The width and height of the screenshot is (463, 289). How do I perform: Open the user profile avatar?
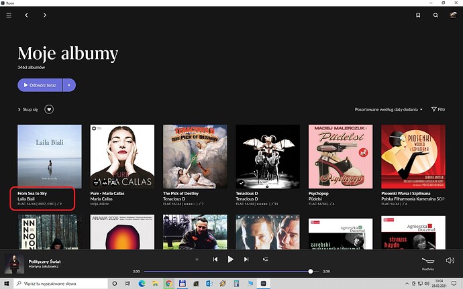tap(453, 15)
